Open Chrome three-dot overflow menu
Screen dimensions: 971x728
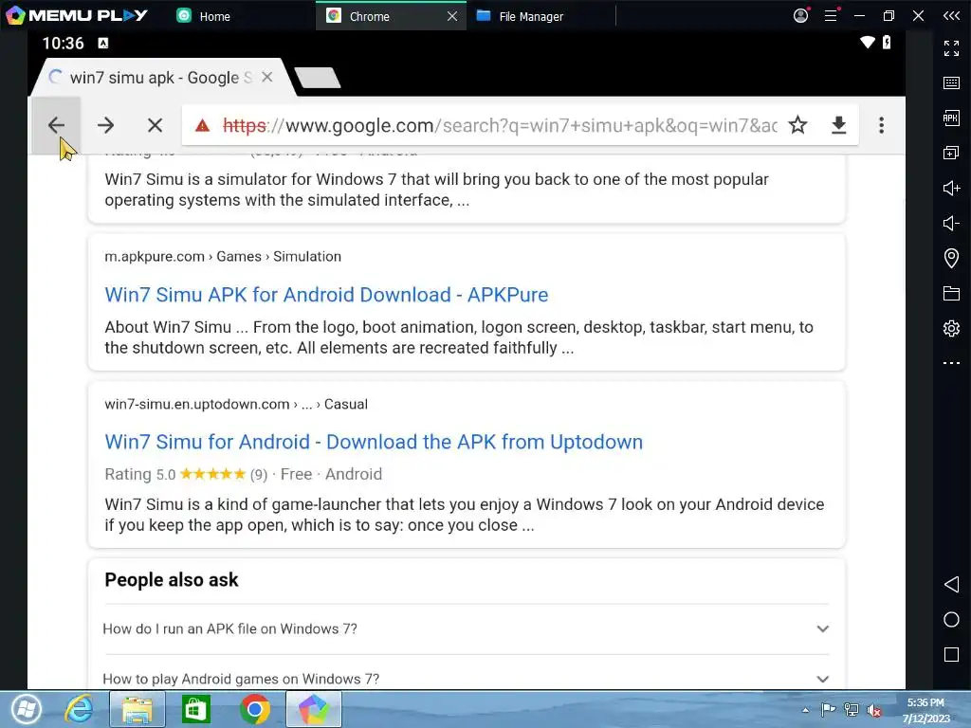coord(881,125)
